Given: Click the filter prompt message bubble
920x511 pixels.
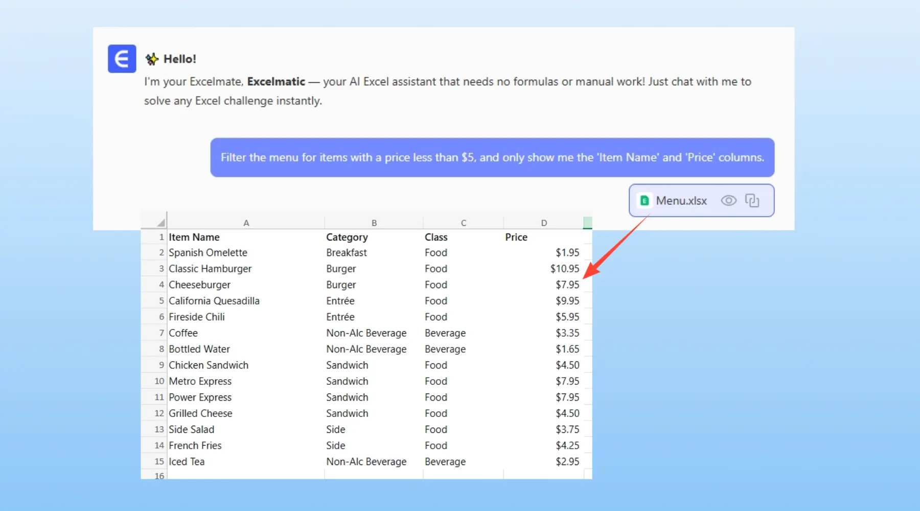Looking at the screenshot, I should (x=492, y=157).
